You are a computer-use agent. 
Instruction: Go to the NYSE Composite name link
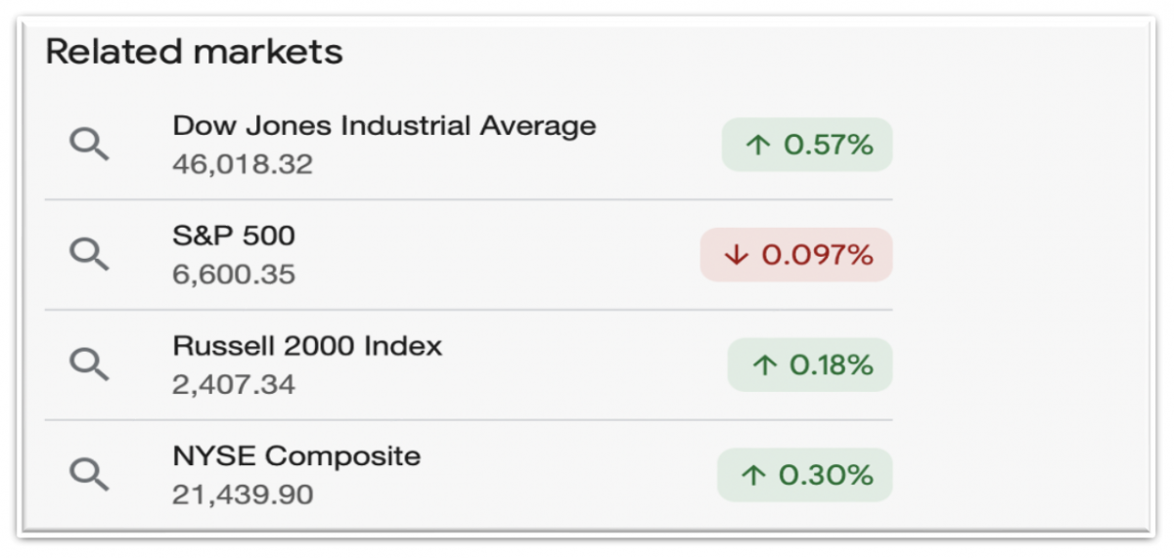(296, 456)
